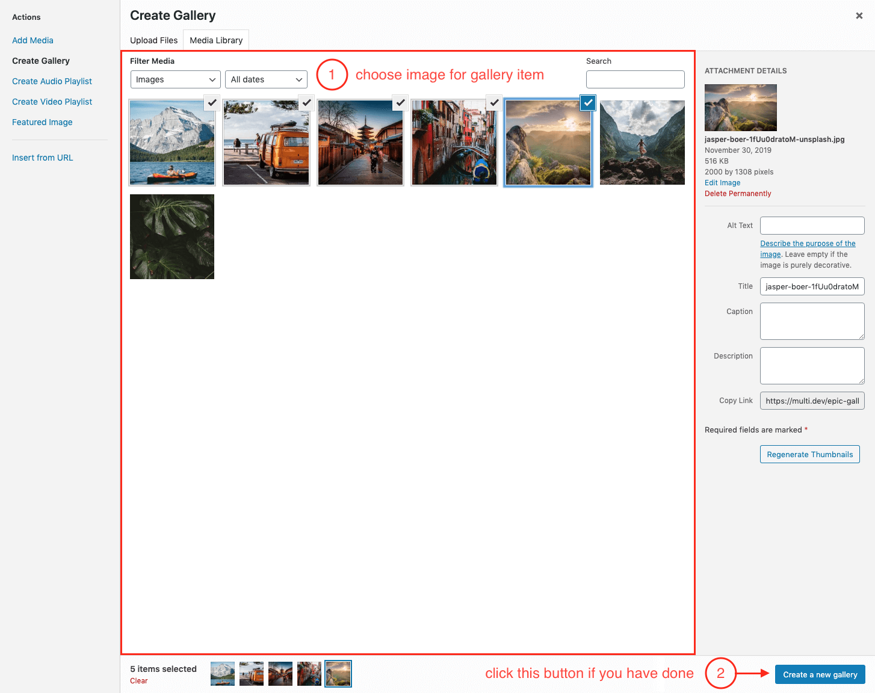
Task: Select the monstera leaves thumbnail
Action: click(x=172, y=236)
